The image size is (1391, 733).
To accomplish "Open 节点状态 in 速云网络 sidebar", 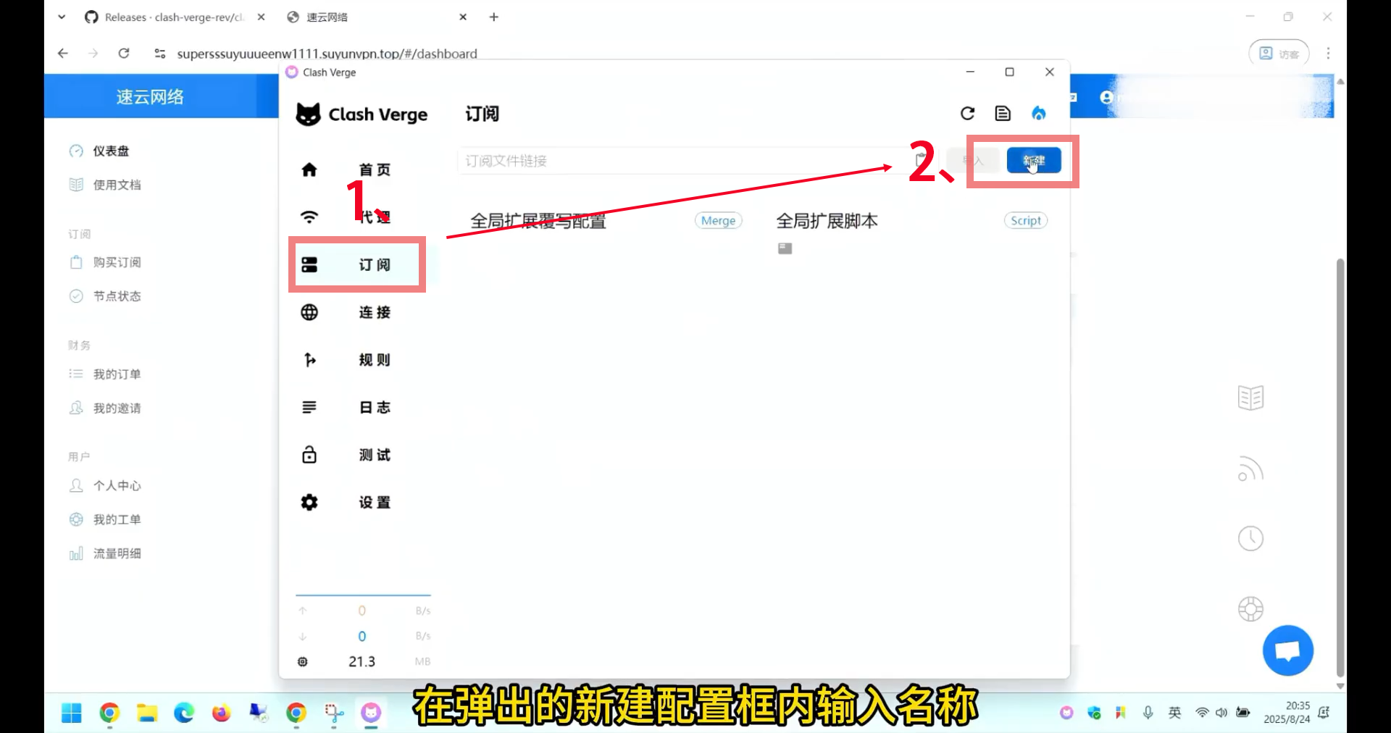I will point(117,296).
